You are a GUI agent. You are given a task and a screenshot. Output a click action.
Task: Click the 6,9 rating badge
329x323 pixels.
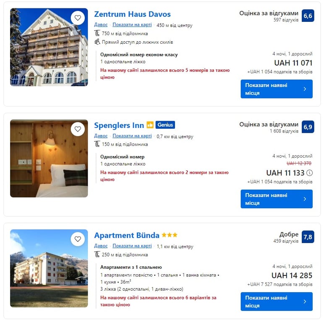[x=308, y=127]
